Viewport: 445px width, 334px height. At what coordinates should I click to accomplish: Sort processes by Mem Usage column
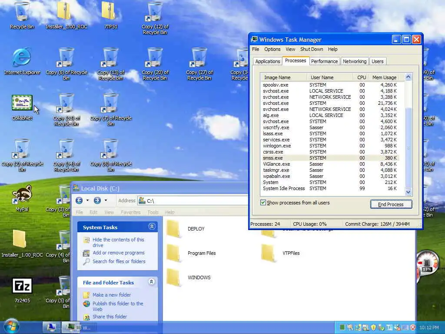pos(384,77)
